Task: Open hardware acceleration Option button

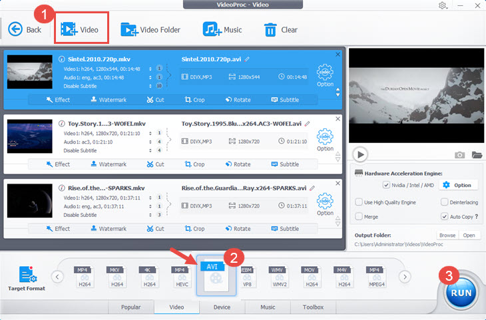Action: (x=457, y=185)
